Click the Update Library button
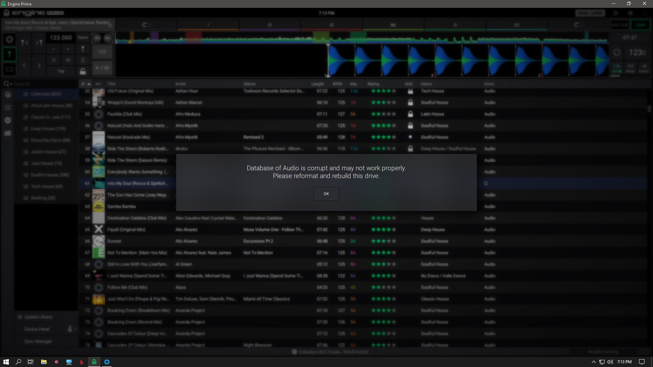 click(x=38, y=317)
